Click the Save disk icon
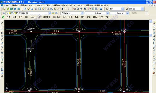Viewport: 156px width, 93px height. [32, 9]
